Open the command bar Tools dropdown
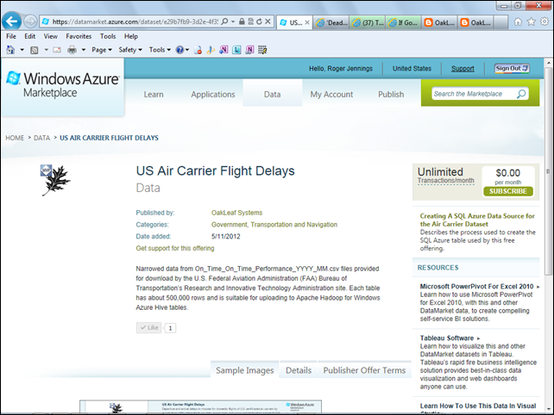The height and width of the screenshot is (415, 554). pos(160,50)
